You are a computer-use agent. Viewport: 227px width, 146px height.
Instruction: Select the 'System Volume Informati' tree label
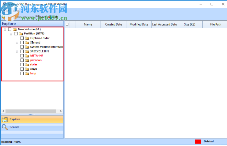47,47
